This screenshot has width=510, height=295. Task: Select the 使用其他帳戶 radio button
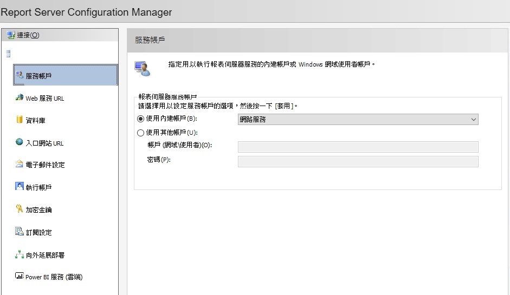click(141, 133)
